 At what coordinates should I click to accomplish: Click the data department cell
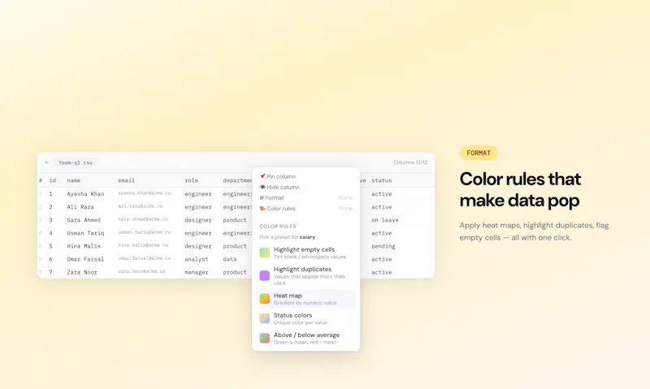tap(230, 259)
